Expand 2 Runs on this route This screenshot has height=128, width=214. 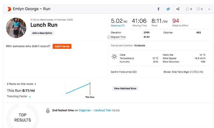(21, 84)
